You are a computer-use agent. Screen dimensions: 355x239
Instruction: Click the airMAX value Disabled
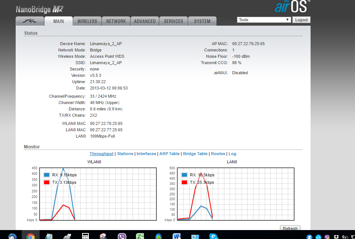pyautogui.click(x=240, y=73)
